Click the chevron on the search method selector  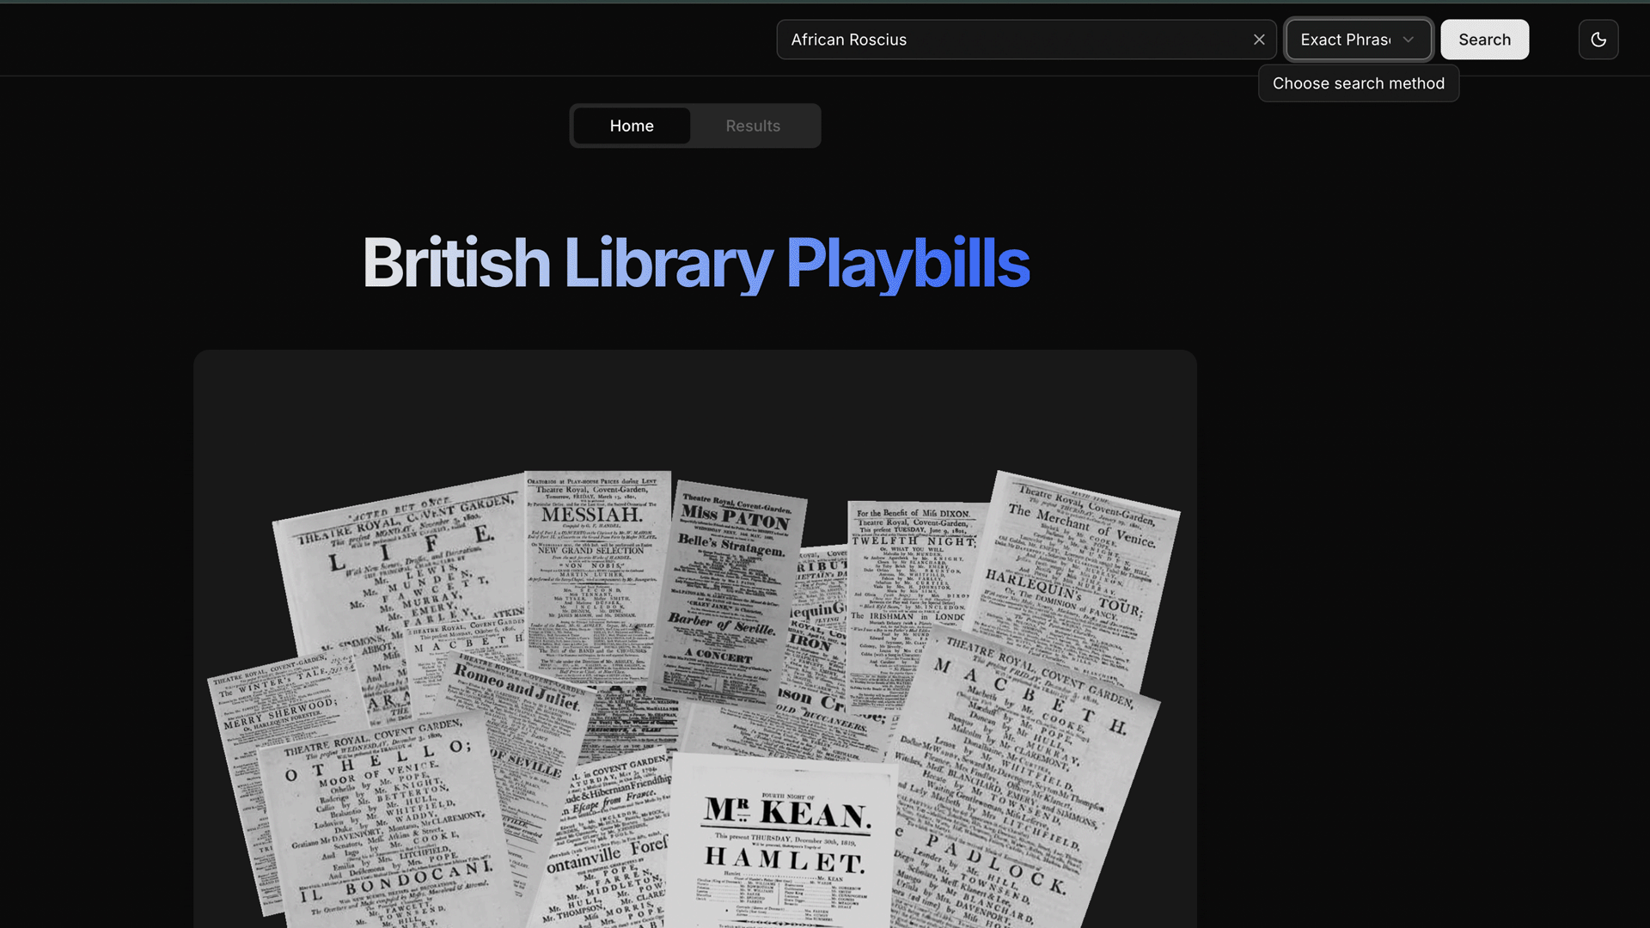tap(1408, 40)
